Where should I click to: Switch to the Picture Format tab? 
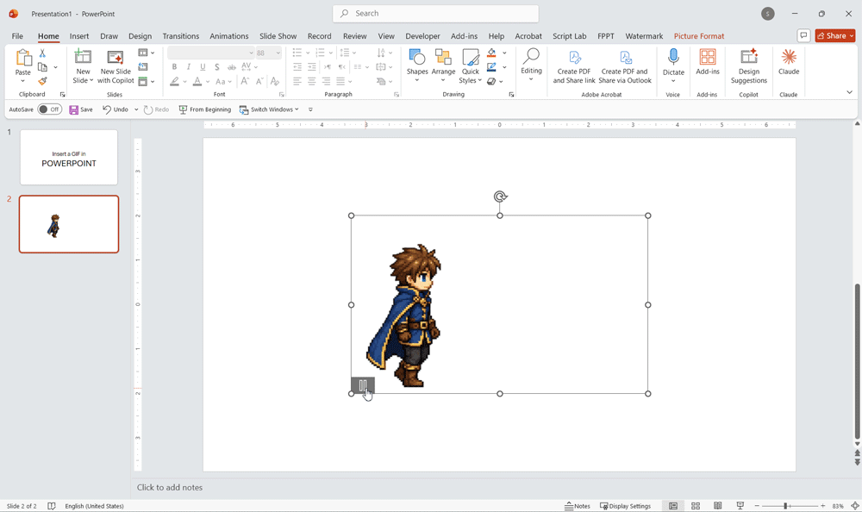[x=699, y=35]
